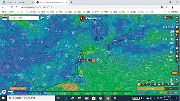Click the partly cloudy weather overlay icon
The height and width of the screenshot is (101, 180).
point(143,84)
